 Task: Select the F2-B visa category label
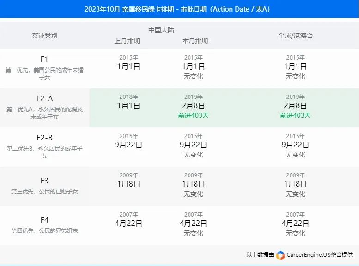click(44, 138)
